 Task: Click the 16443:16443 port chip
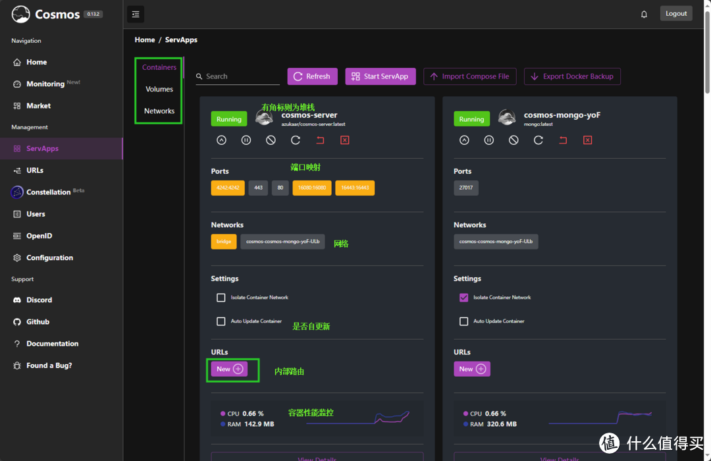point(355,188)
